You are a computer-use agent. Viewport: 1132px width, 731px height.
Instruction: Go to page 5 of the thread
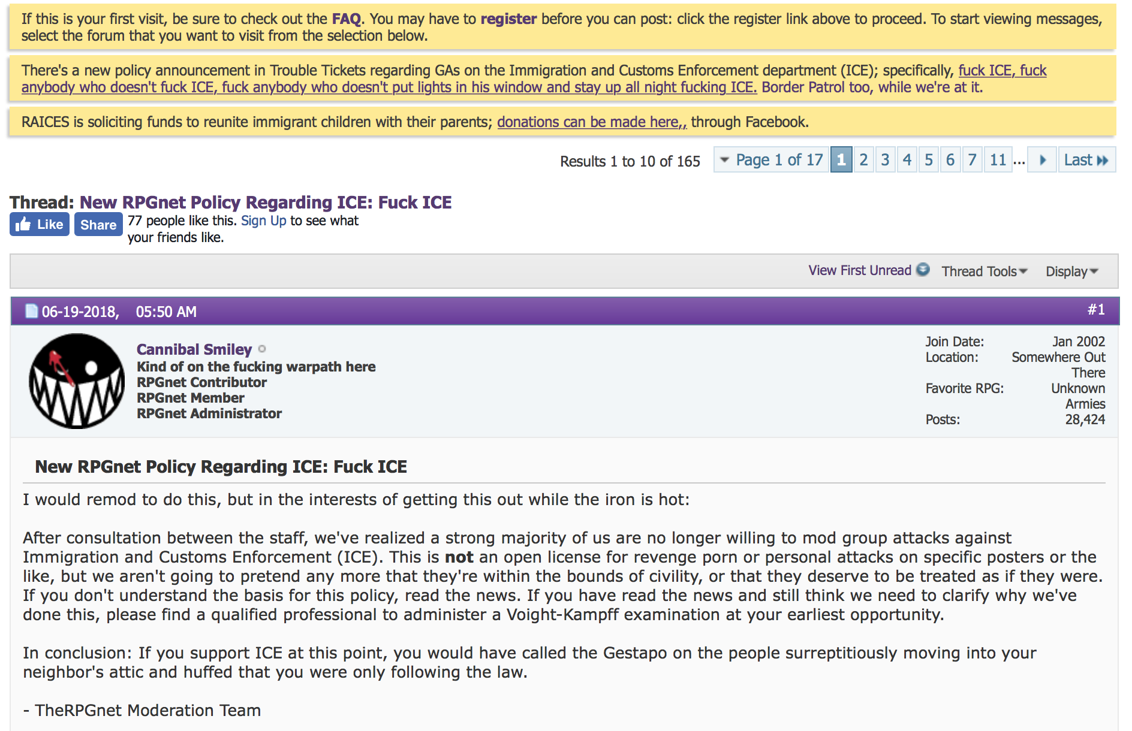coord(929,160)
